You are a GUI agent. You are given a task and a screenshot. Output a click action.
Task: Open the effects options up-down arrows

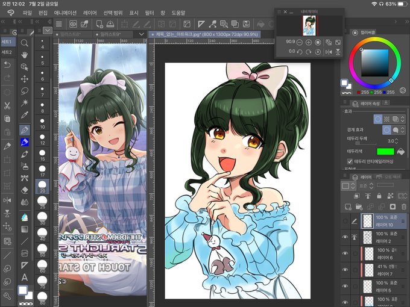(x=403, y=119)
